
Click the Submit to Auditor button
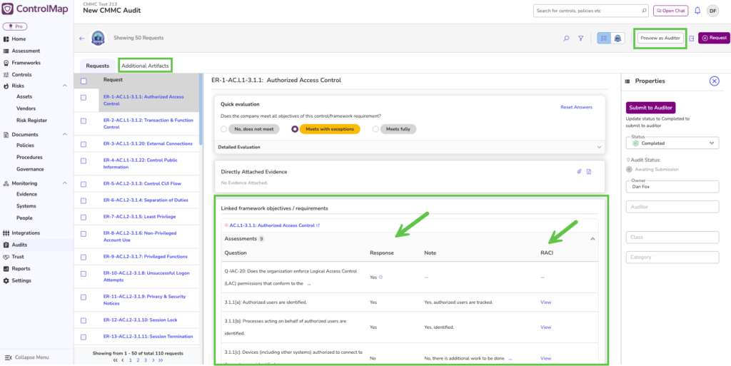[650, 108]
